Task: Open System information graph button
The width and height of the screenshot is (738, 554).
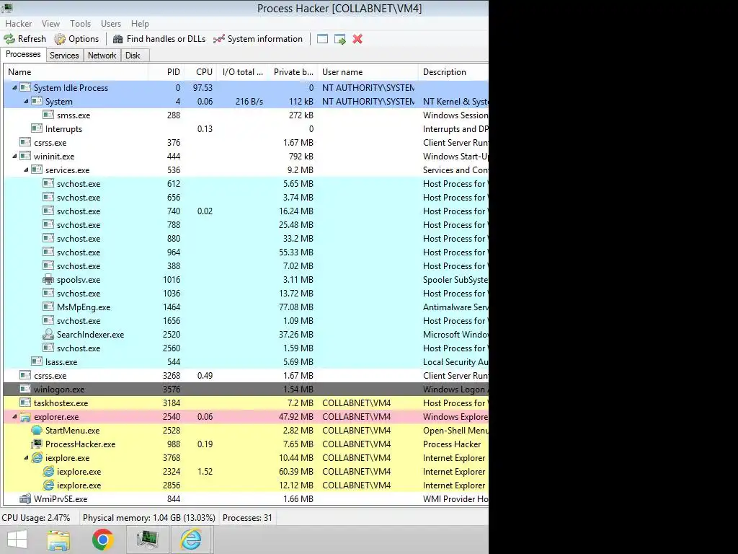Action: point(257,39)
